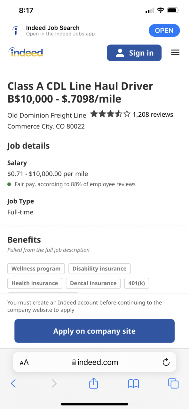The image size is (189, 409).
Task: Reload the page with the refresh icon
Action: click(166, 362)
